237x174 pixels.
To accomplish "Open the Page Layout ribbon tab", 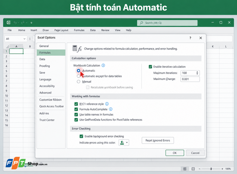I will click(61, 30).
